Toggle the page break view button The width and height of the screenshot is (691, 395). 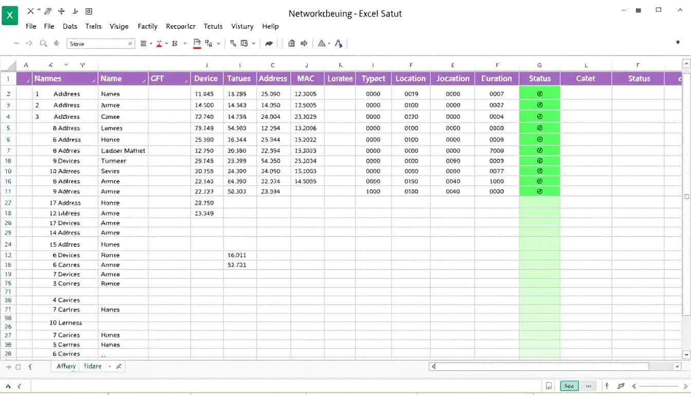[588, 386]
